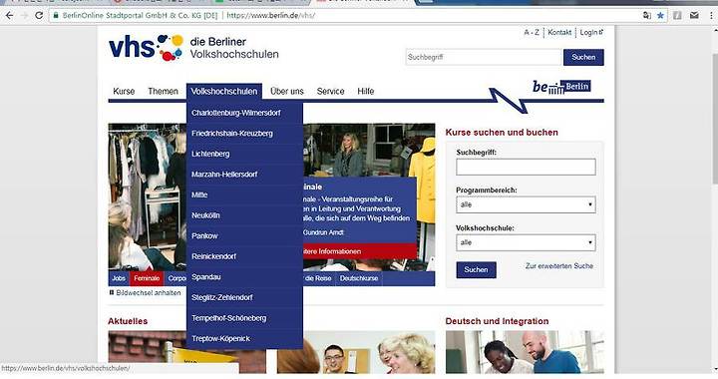Open the A - Z link
This screenshot has height=379, width=718.
point(532,33)
